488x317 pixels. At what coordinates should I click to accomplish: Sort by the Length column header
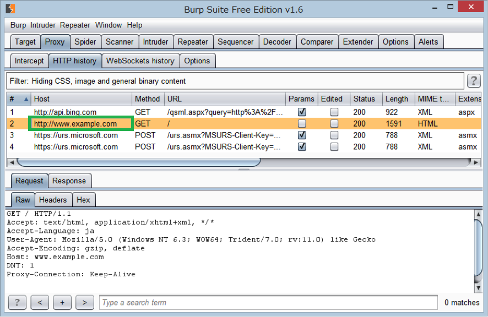coord(398,99)
